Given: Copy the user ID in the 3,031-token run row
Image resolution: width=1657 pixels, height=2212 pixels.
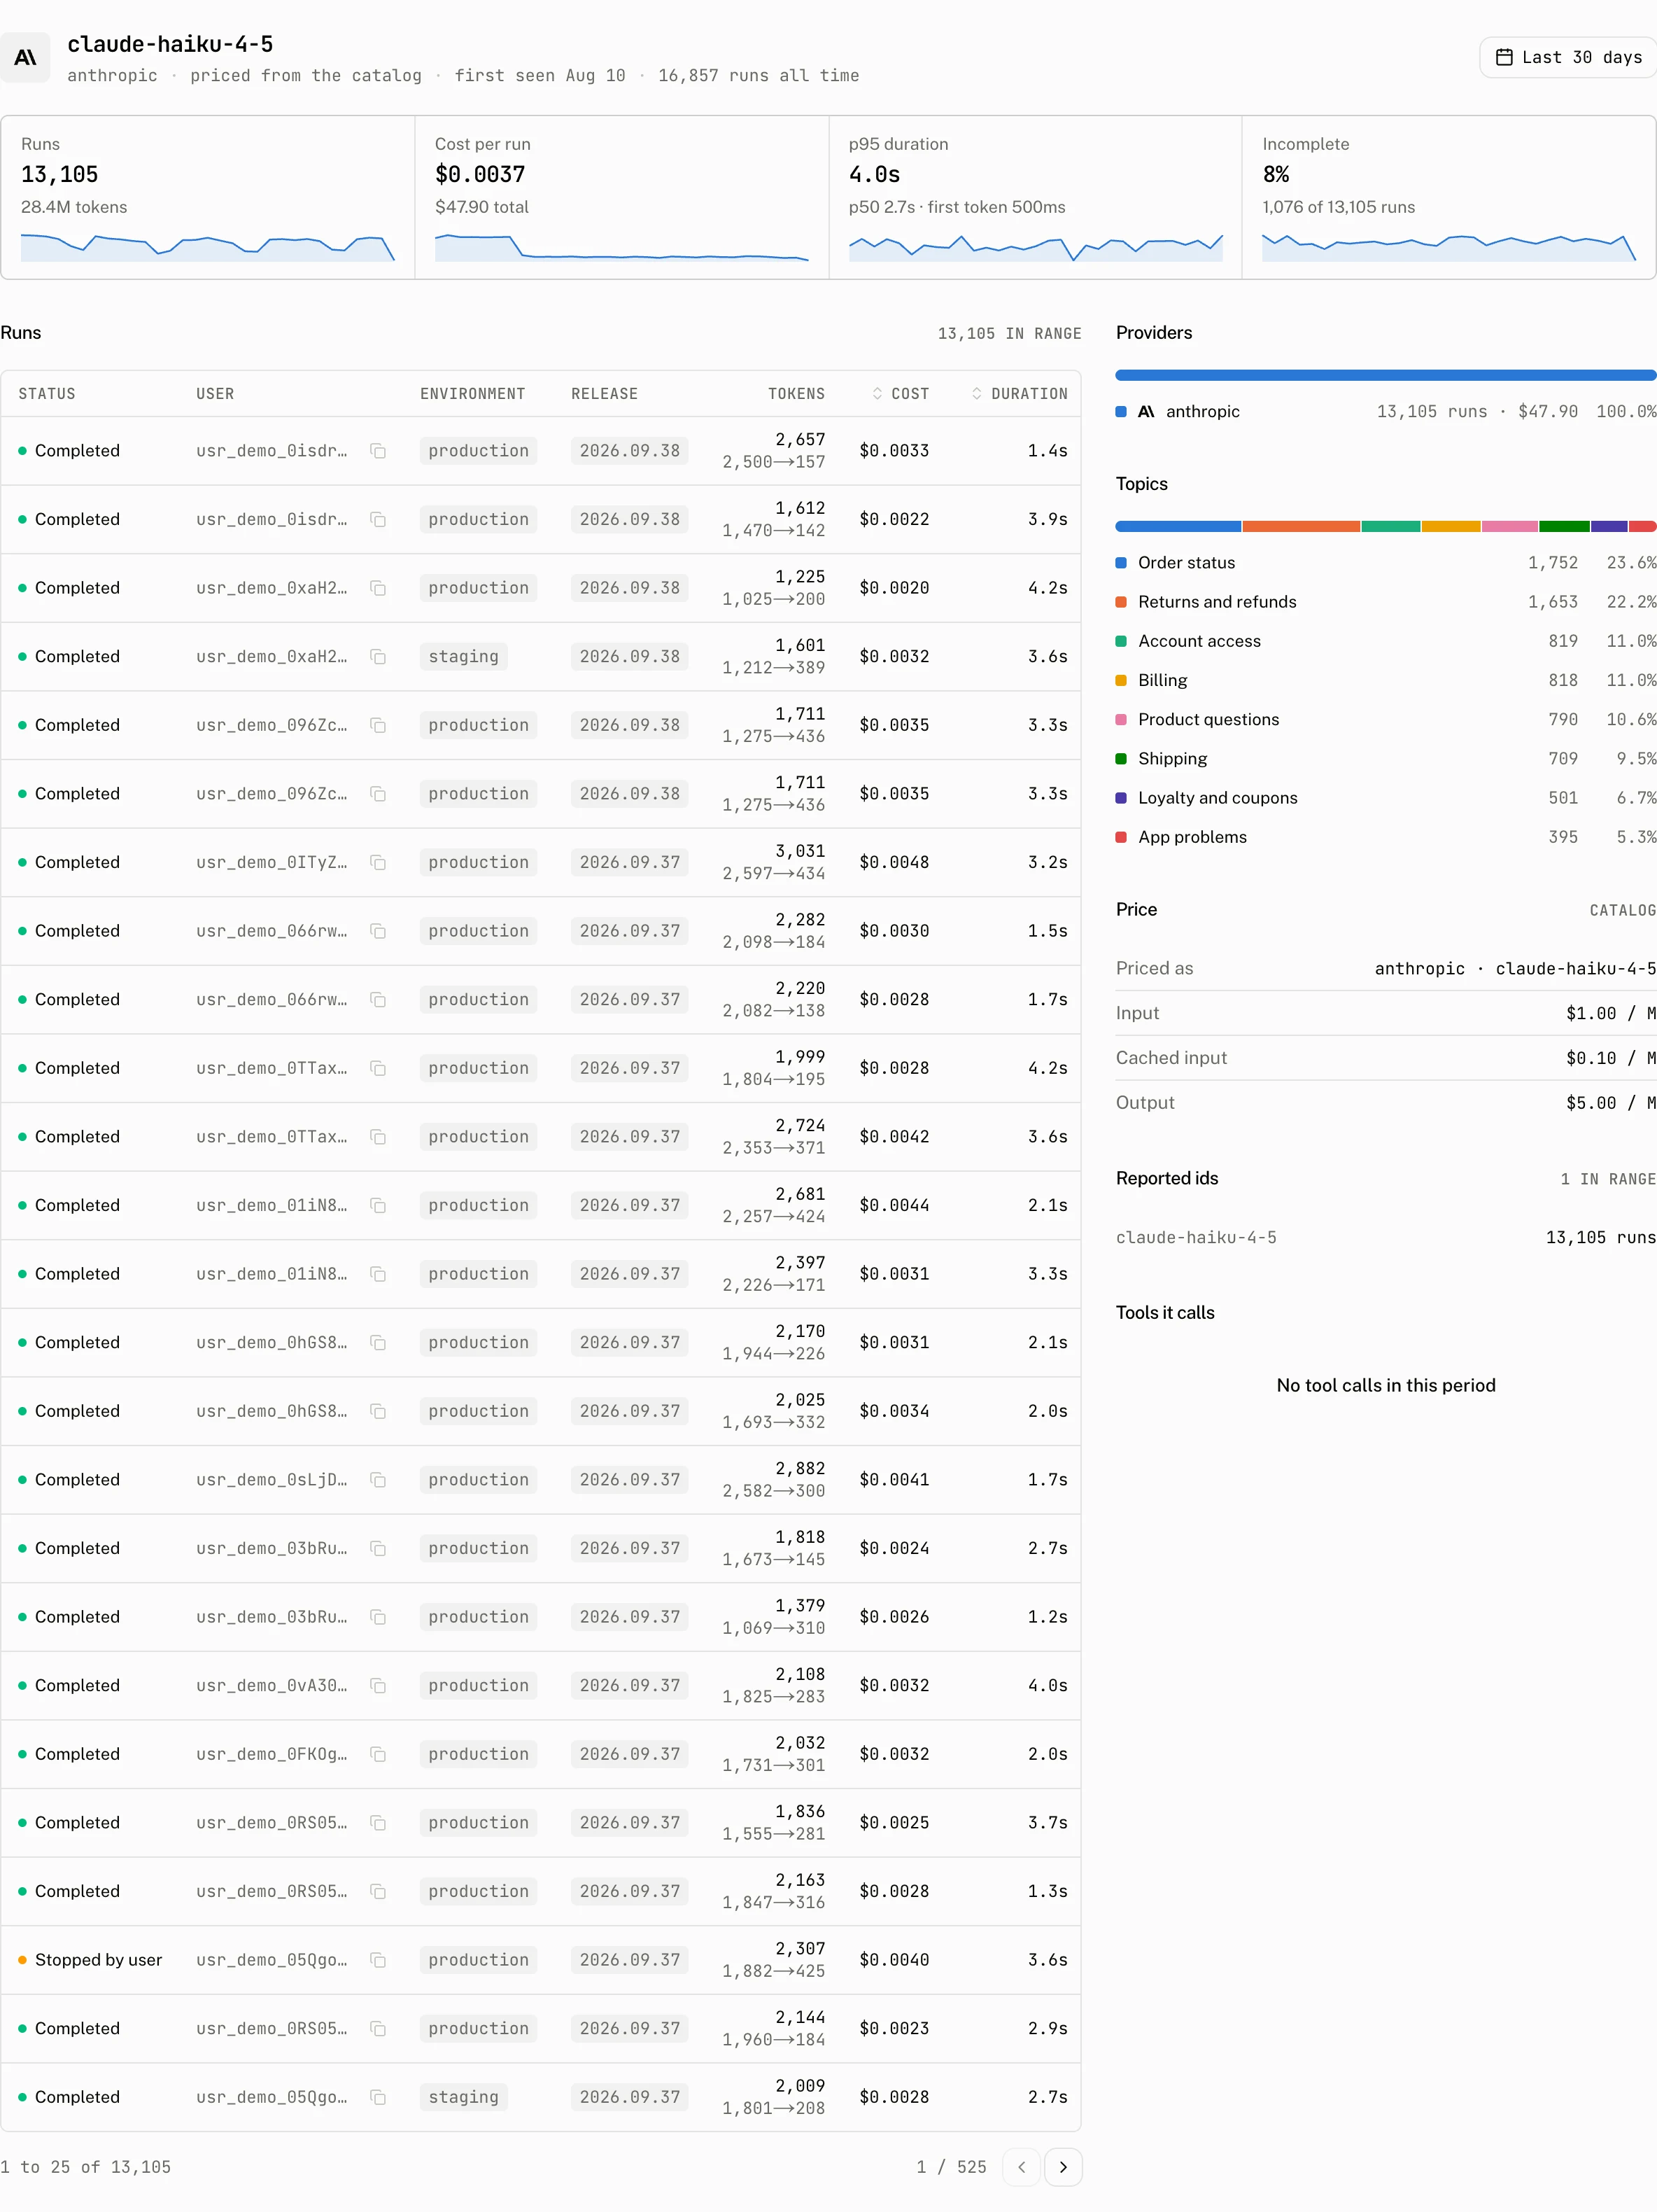Looking at the screenshot, I should pos(378,862).
